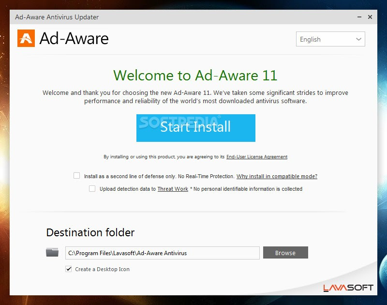The width and height of the screenshot is (387, 305).
Task: Click the 'Ad-Aware Antivirus Updater' title text
Action: click(x=57, y=17)
